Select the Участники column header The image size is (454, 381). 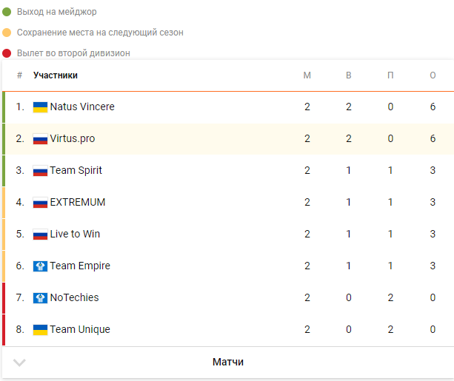(56, 75)
